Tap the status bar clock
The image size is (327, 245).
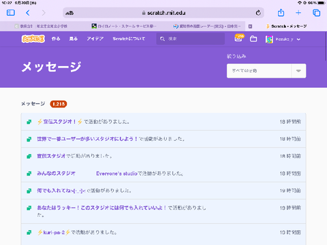(7, 3)
